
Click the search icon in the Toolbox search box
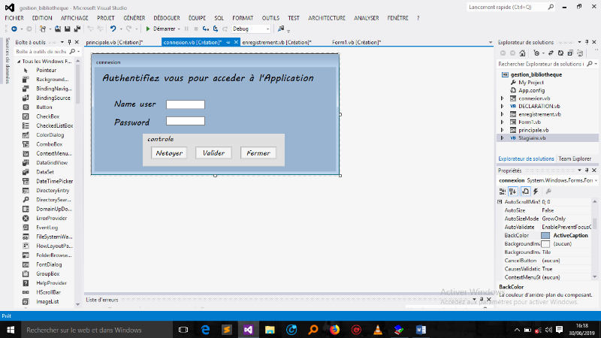click(x=72, y=51)
